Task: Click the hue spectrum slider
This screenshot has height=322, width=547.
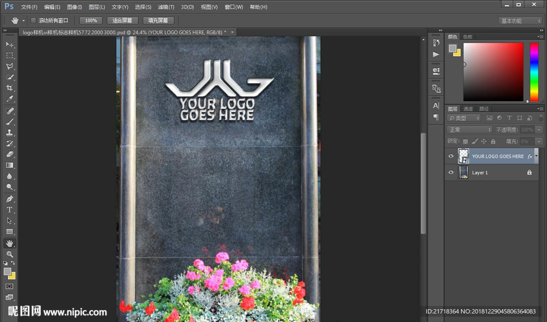Action: tap(534, 72)
